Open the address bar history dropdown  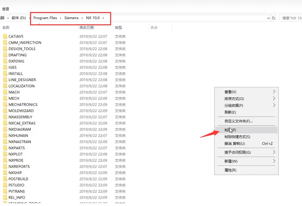coord(269,18)
